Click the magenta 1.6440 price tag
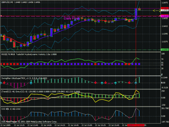 coord(165,16)
